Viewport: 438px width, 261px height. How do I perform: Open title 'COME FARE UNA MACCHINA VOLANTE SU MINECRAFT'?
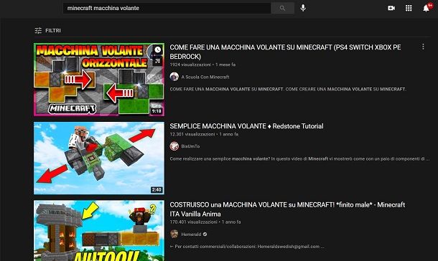pyautogui.click(x=285, y=52)
